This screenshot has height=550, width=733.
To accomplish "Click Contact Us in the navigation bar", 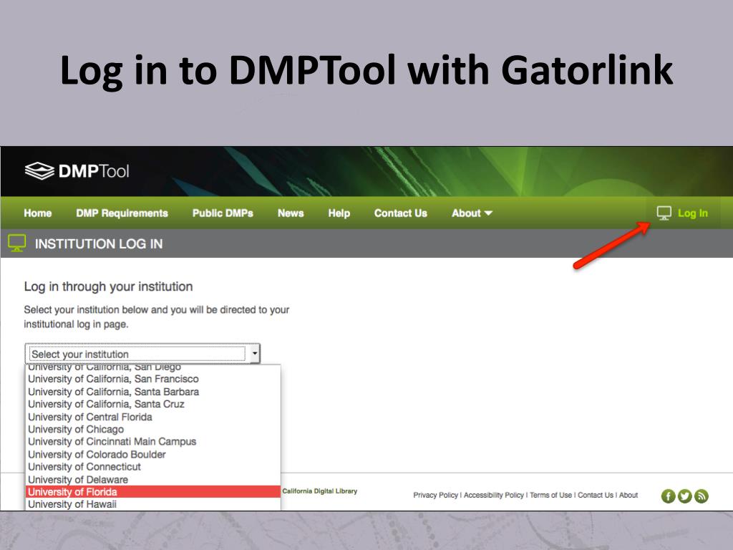I will 401,213.
